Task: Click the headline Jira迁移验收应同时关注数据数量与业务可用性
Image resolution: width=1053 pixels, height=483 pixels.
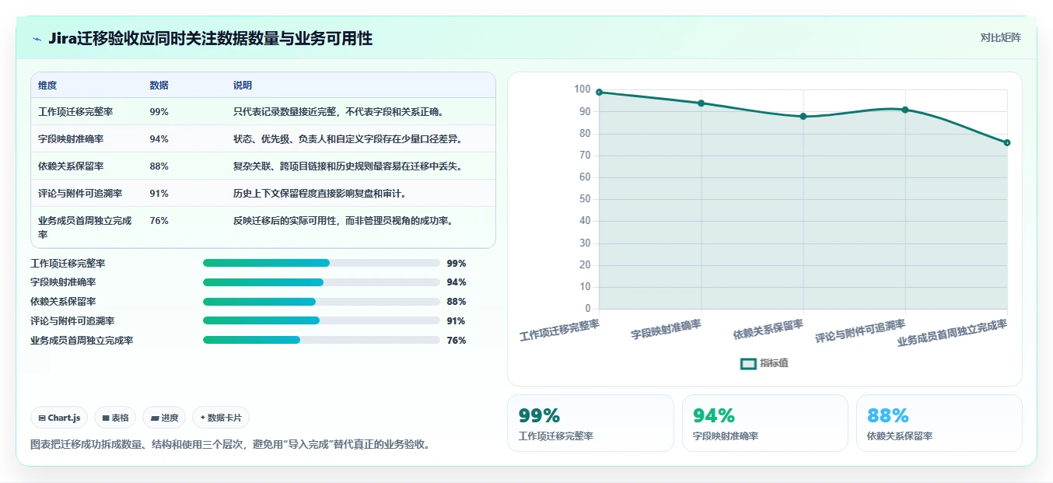Action: click(x=210, y=39)
